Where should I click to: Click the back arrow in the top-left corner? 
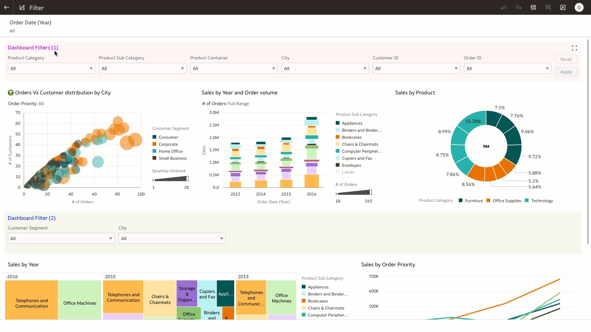pos(6,7)
